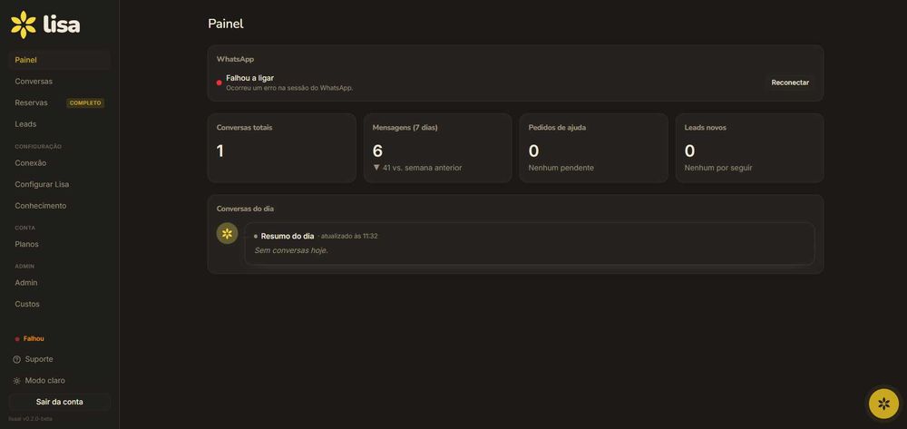Click 'atualizado às 11:32' timestamp
Screen dimensions: 907x429
[349, 237]
